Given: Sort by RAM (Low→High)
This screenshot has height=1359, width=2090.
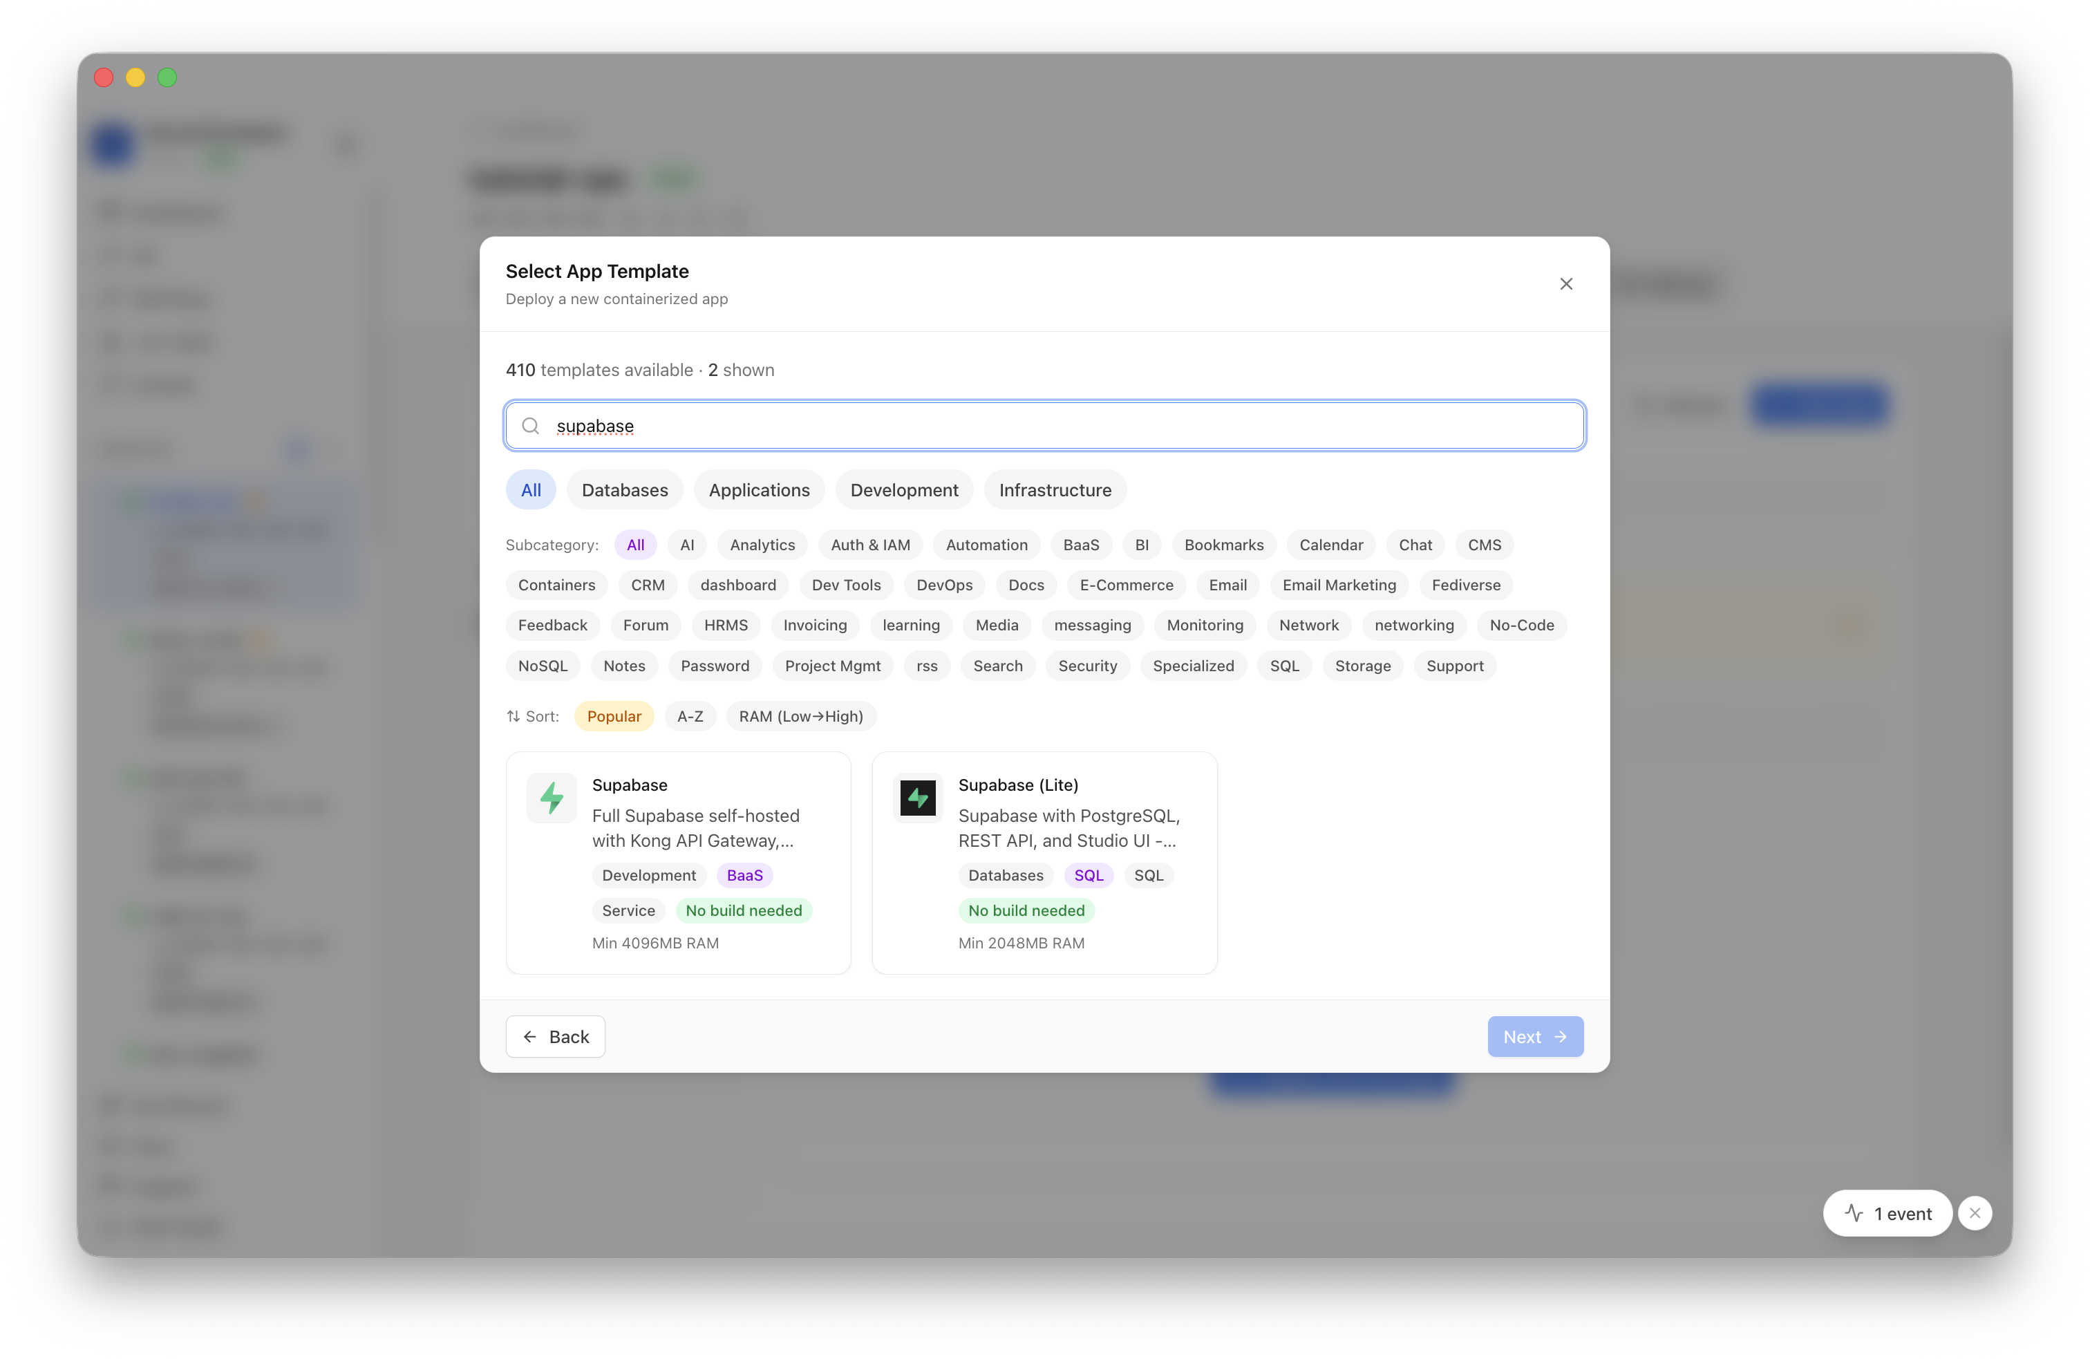Looking at the screenshot, I should [800, 716].
